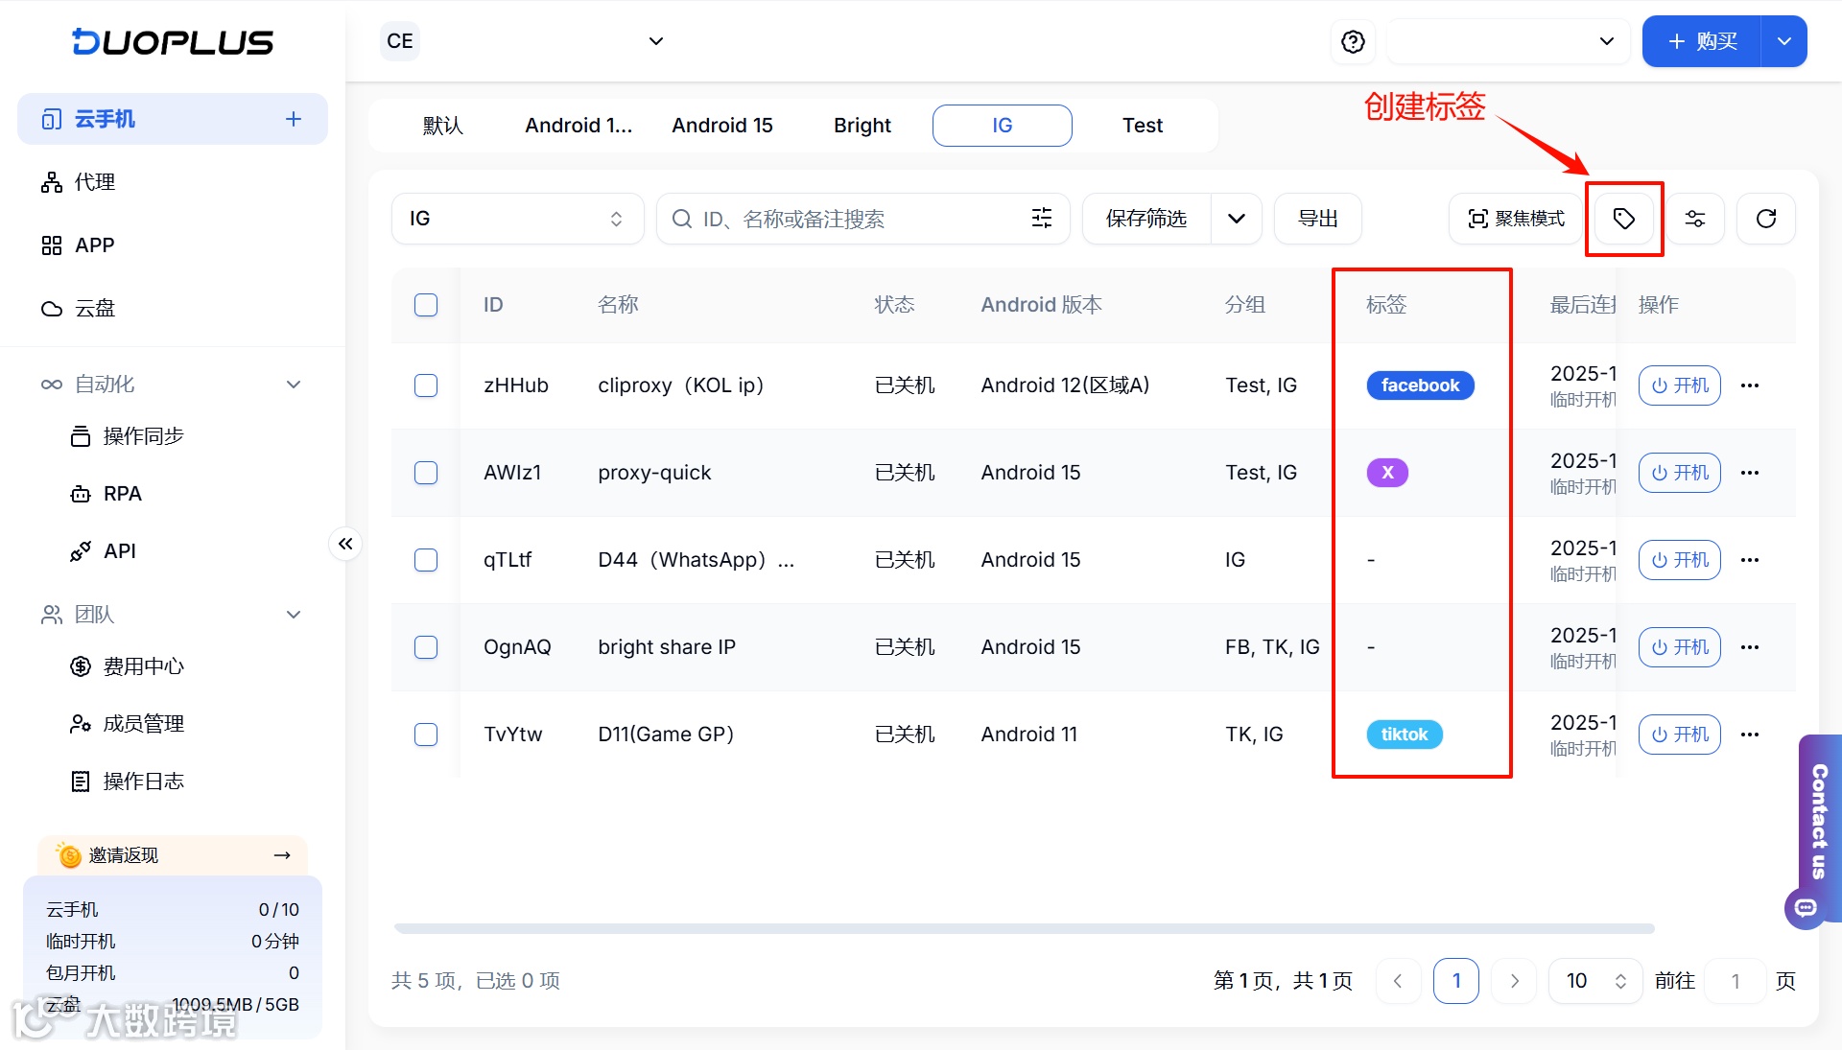This screenshot has width=1842, height=1050.
Task: Collapse the 自动化 sidebar section
Action: pyautogui.click(x=294, y=385)
